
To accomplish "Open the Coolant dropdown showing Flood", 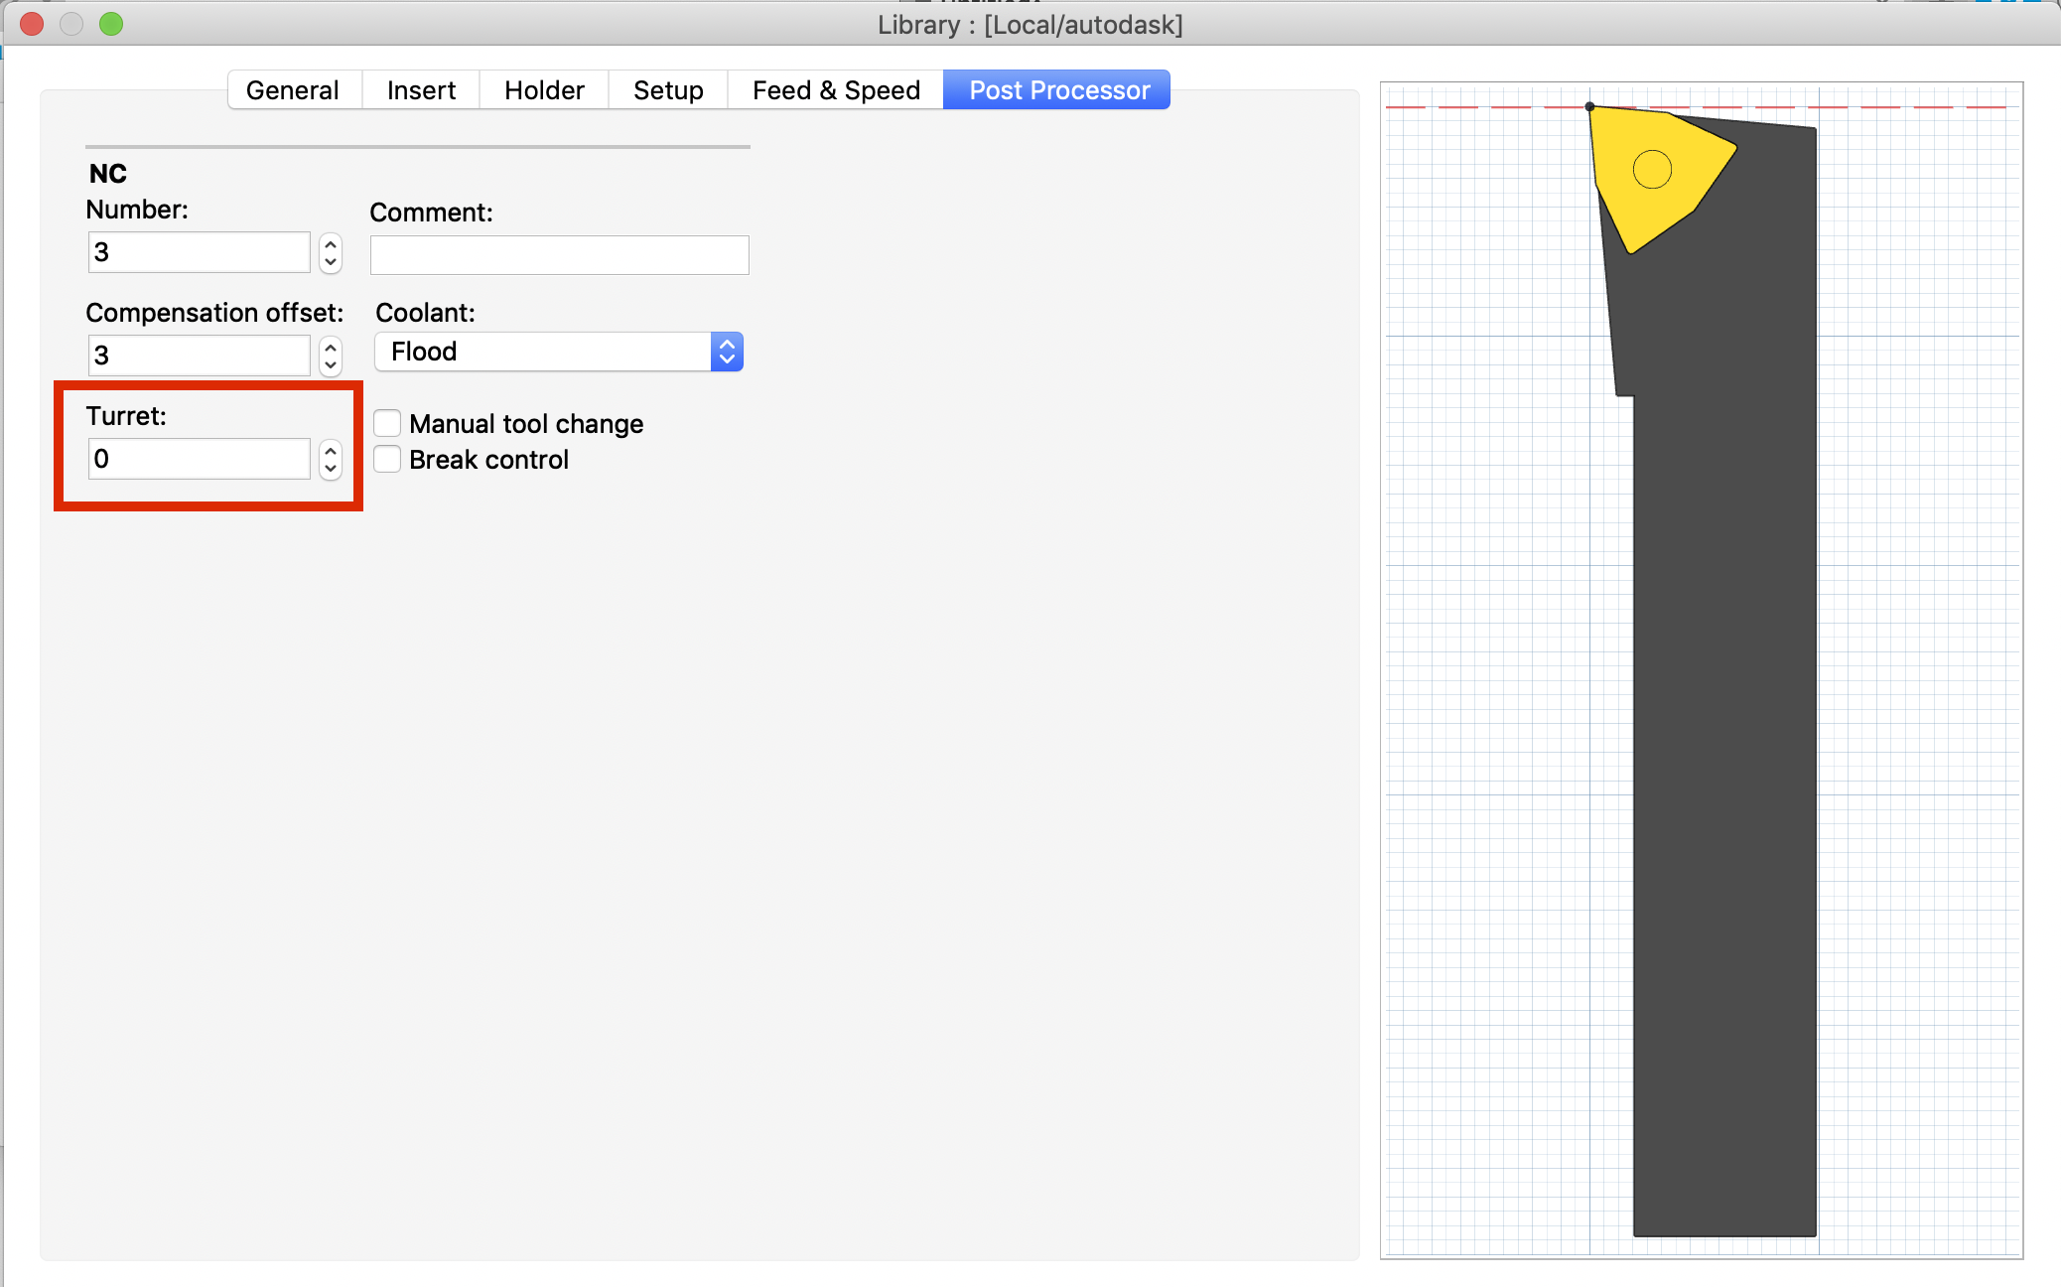I will click(x=558, y=352).
